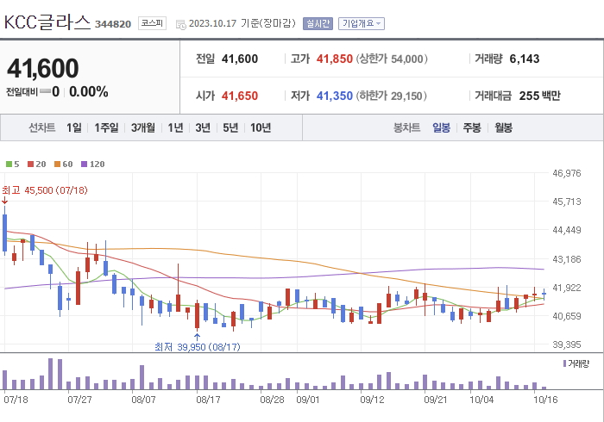Click the calendar clock icon beside the date

(180, 25)
